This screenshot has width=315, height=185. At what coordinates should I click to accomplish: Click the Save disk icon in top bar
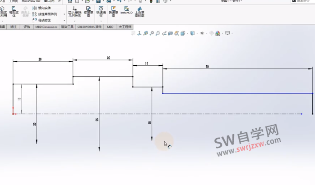click(98, 1)
